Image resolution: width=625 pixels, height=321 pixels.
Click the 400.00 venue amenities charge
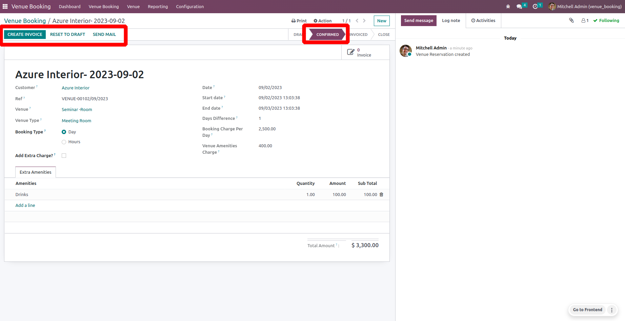pyautogui.click(x=265, y=146)
